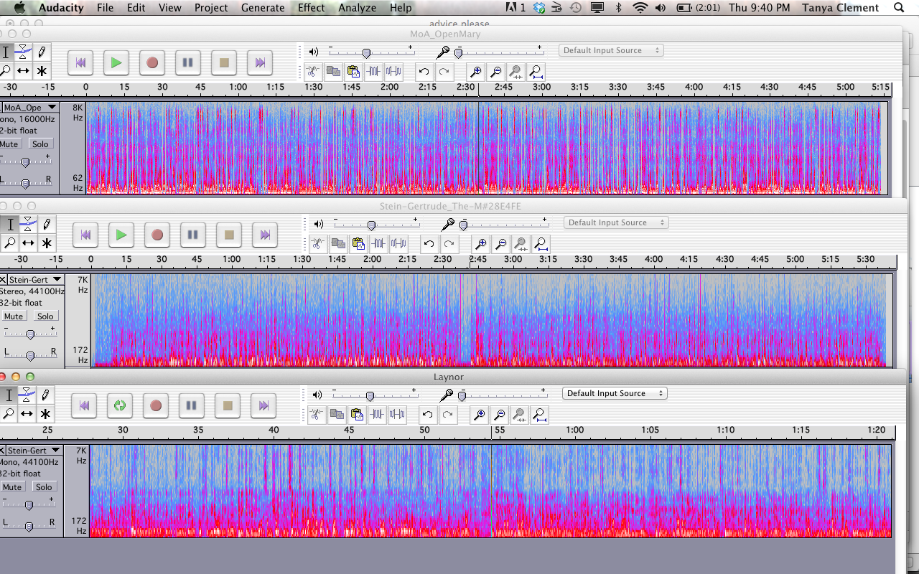Select the Selection tool in Laynor window

click(x=9, y=395)
